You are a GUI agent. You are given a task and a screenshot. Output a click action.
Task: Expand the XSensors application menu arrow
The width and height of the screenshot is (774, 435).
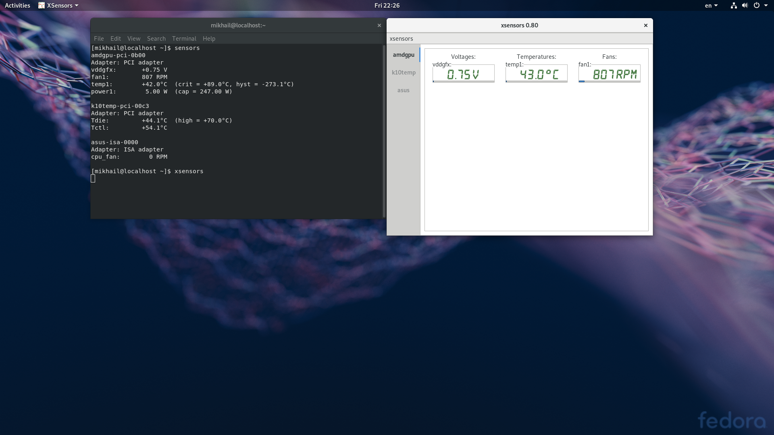77,6
